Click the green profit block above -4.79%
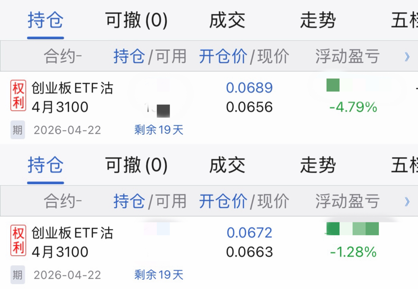The image size is (418, 289). (333, 85)
